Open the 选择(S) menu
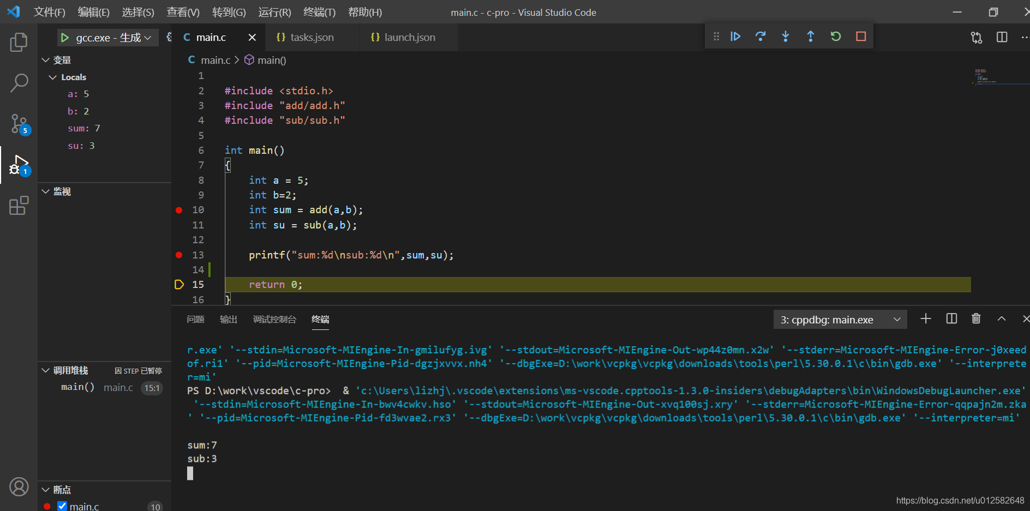Viewport: 1030px width, 511px height. [138, 12]
